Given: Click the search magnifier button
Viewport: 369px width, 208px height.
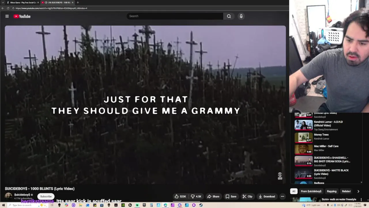Looking at the screenshot, I should [229, 16].
